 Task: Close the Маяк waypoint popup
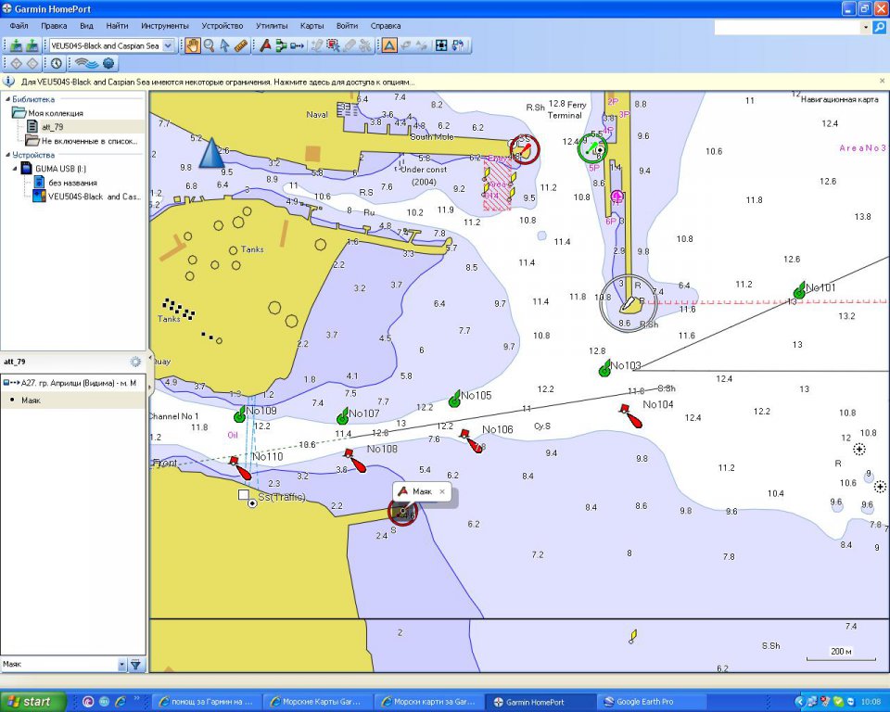pyautogui.click(x=442, y=491)
